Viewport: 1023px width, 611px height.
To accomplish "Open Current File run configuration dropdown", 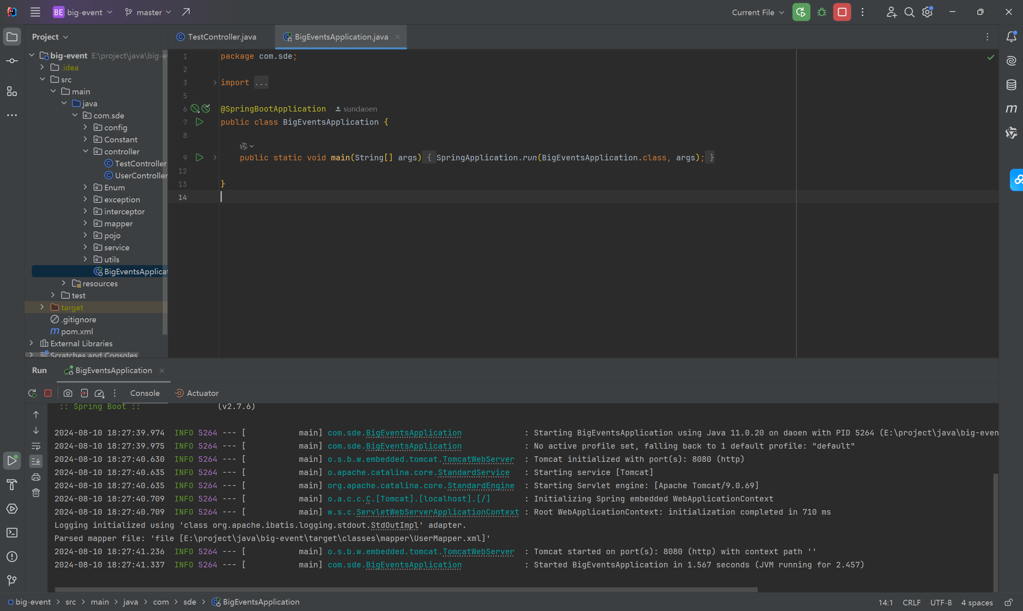I will point(758,12).
